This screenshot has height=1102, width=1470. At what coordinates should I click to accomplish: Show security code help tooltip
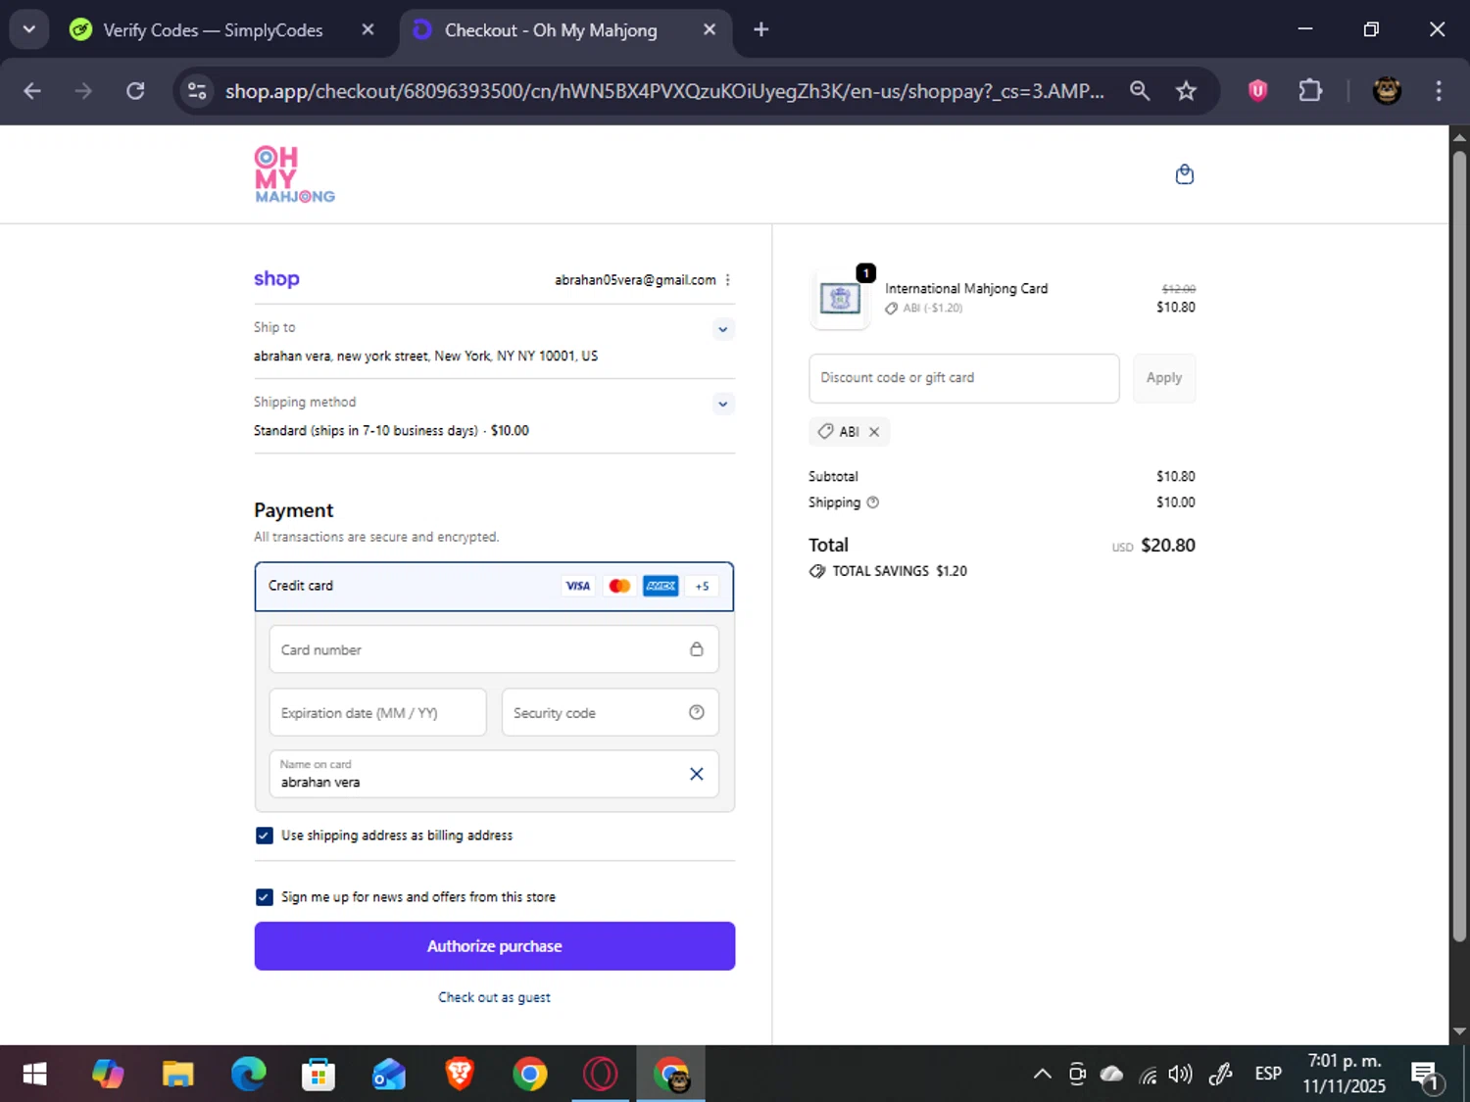coord(696,712)
